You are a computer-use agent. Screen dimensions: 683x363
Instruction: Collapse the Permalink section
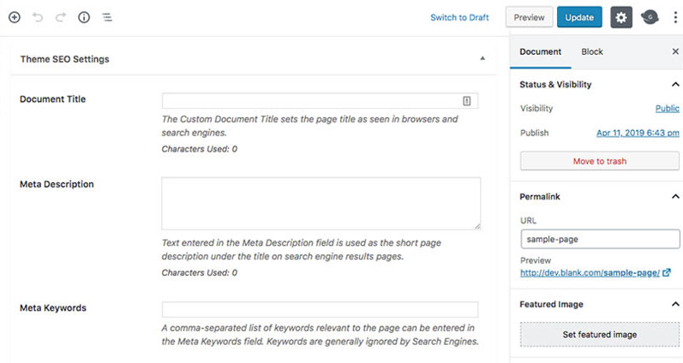(675, 197)
